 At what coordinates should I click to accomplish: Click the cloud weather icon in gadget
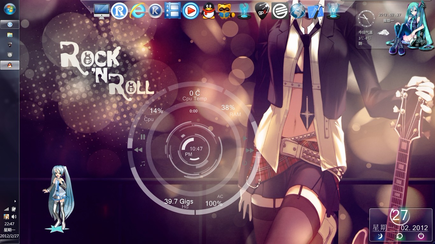(x=384, y=32)
